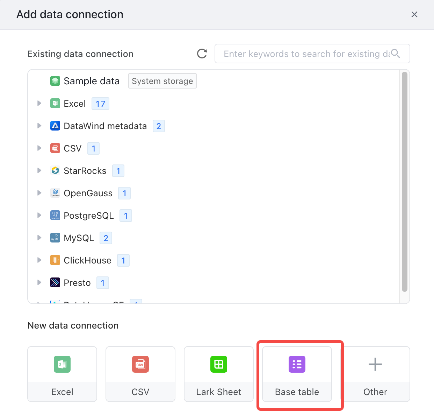Click the DataWind metadata icon
The height and width of the screenshot is (415, 434).
pos(55,126)
